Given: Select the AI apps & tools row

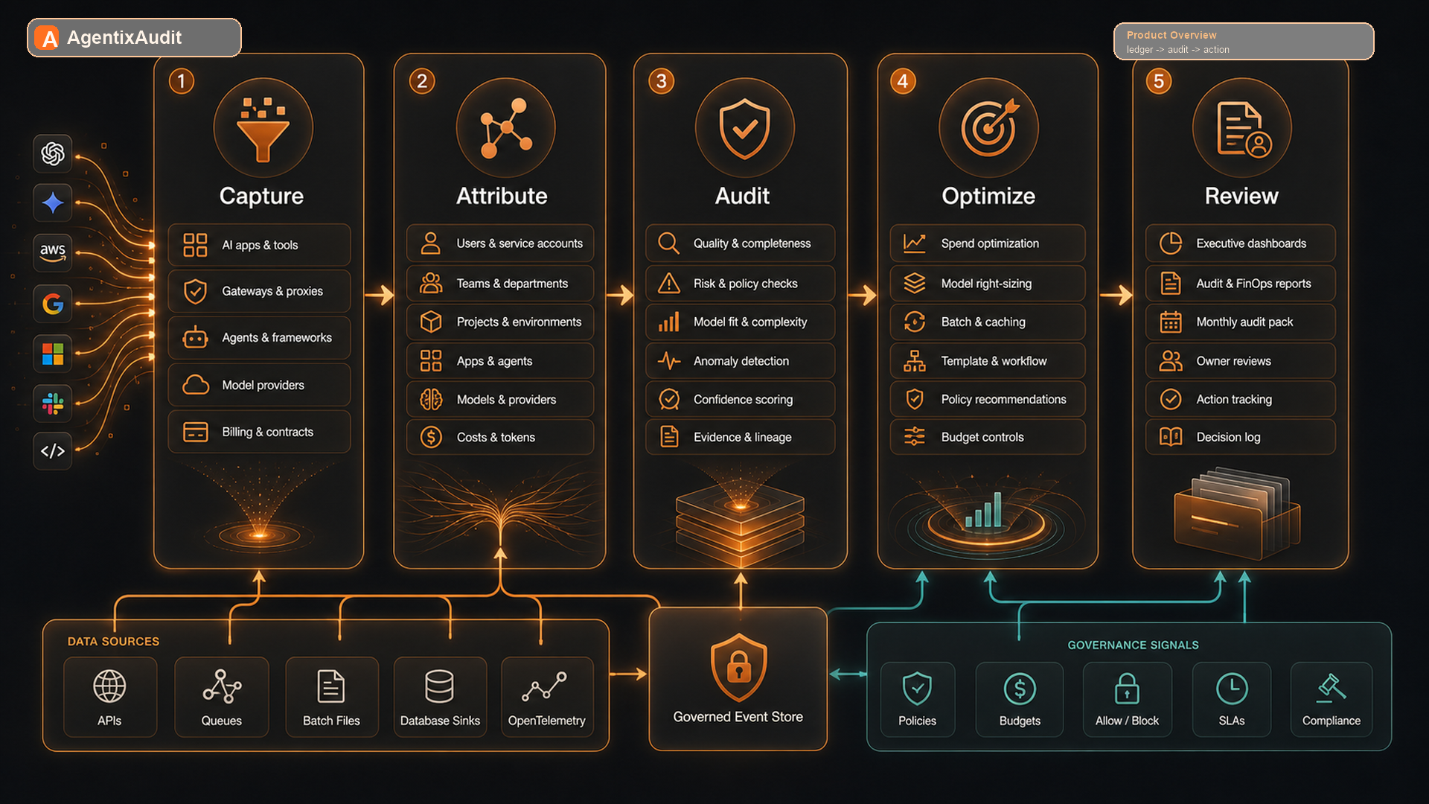Looking at the screenshot, I should click(x=259, y=245).
